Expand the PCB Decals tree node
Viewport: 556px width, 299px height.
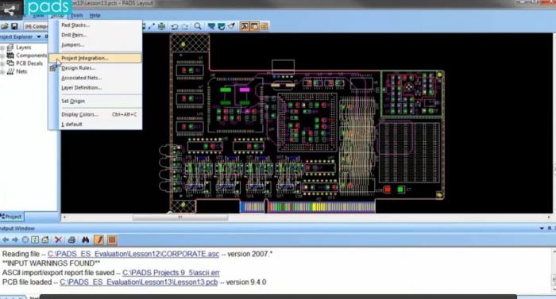pos(2,63)
